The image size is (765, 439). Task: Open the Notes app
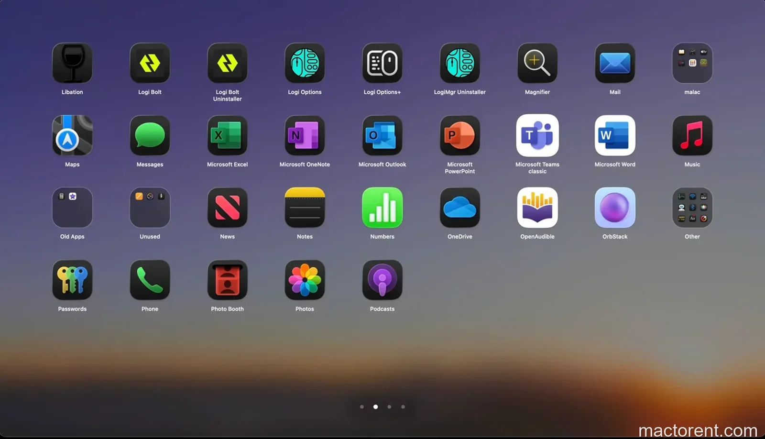(305, 208)
